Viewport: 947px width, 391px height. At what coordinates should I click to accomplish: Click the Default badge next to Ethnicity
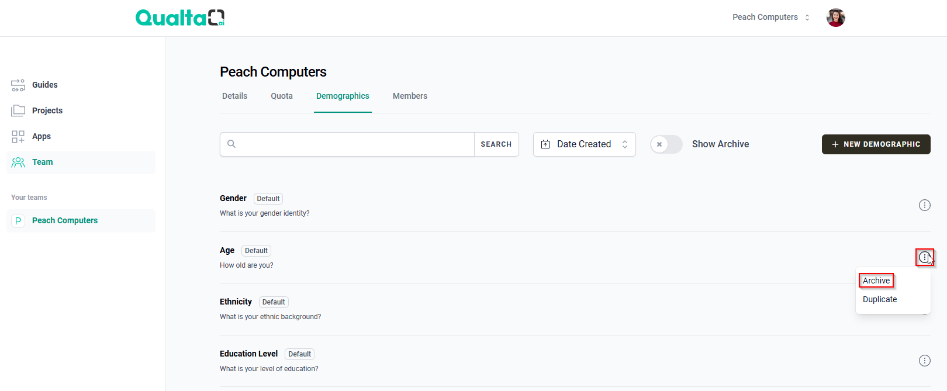(x=274, y=302)
